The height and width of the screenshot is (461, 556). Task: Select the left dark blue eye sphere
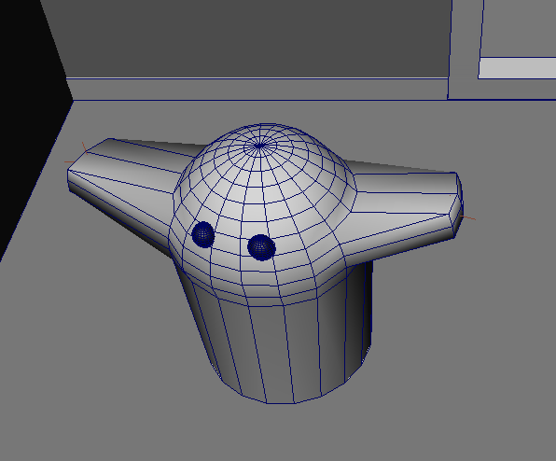point(203,234)
